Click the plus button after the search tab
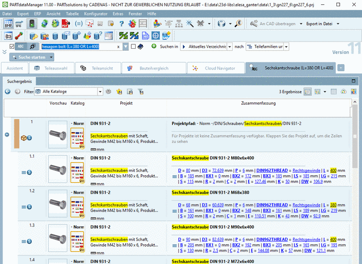Viewport: 362px width, 264px height. pyautogui.click(x=341, y=68)
